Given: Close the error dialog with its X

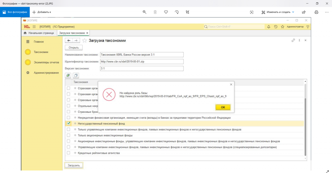Looking at the screenshot, I should point(231,84).
